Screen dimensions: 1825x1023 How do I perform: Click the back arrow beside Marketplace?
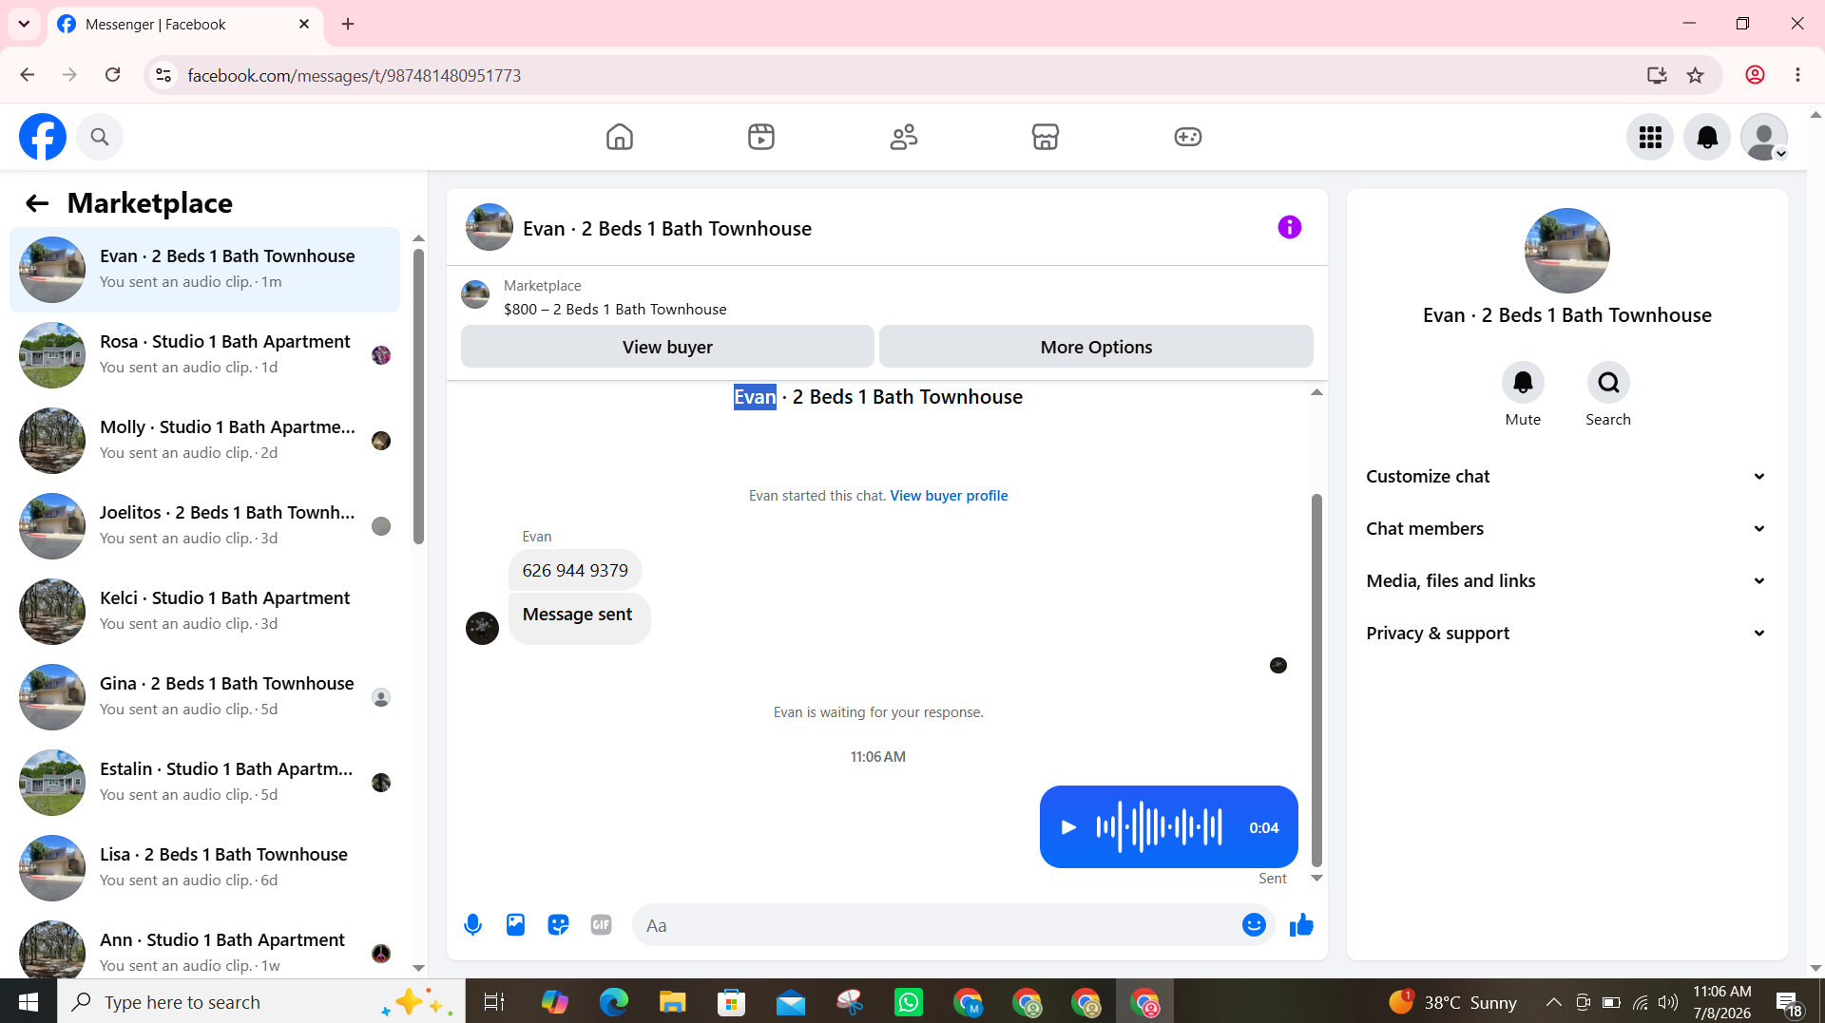click(x=37, y=203)
